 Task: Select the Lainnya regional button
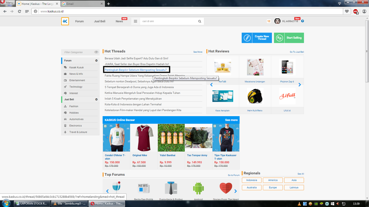tap(294, 187)
